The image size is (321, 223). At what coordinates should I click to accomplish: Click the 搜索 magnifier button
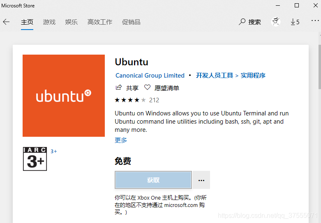tap(250, 22)
